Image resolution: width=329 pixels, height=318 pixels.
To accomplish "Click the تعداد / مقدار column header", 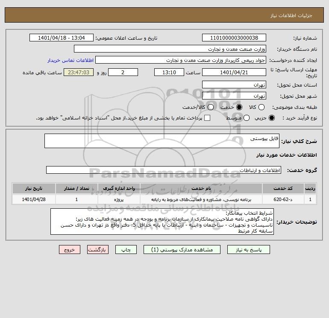I will [76, 188].
